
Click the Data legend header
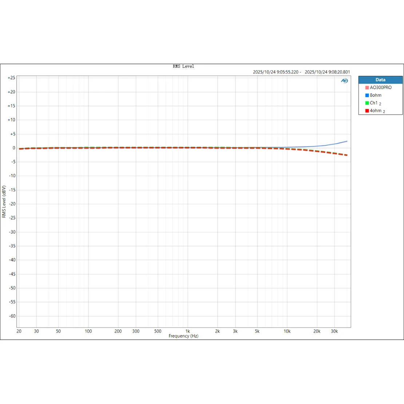click(x=380, y=80)
